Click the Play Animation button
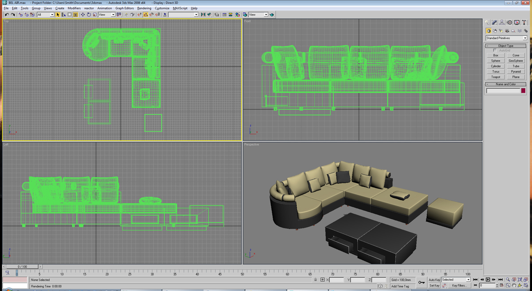This screenshot has height=291, width=532. pos(488,279)
